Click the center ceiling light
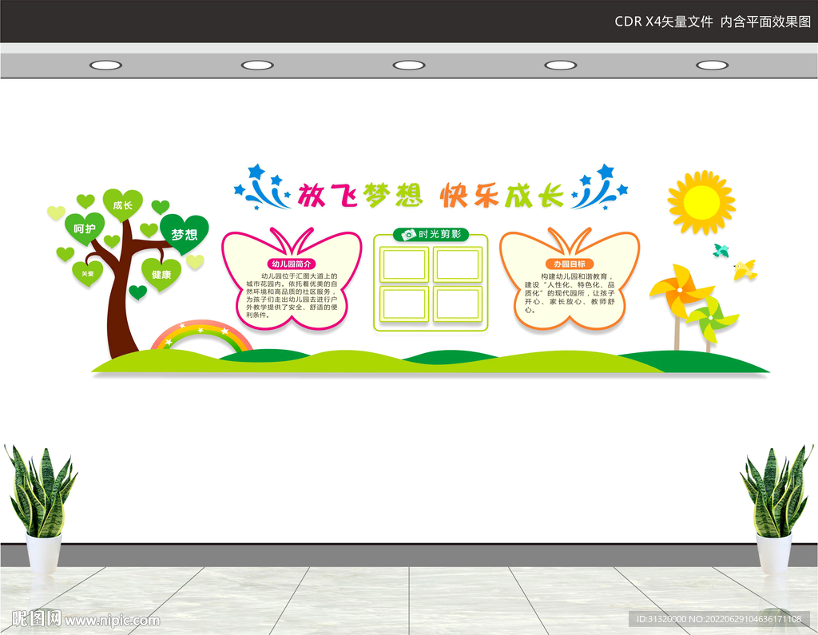Screen dimensions: 818x635 tap(409, 65)
